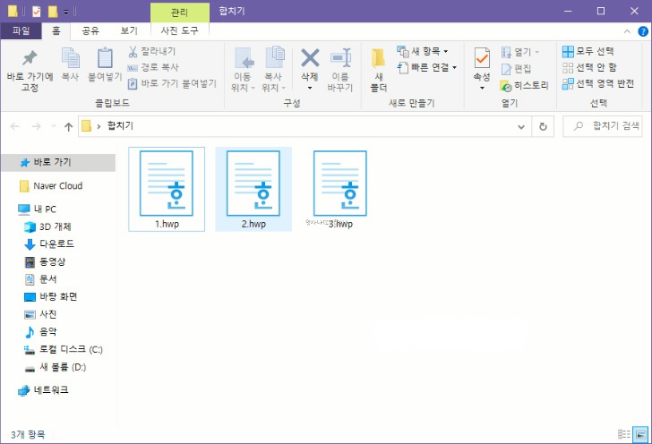Viewport: 652px width, 444px height.
Task: Switch to the 보기 ribbon tab
Action: click(129, 30)
